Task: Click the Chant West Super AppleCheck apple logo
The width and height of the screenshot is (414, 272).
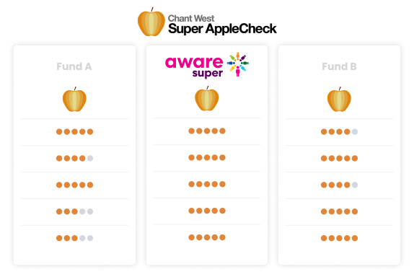Action: point(151,22)
